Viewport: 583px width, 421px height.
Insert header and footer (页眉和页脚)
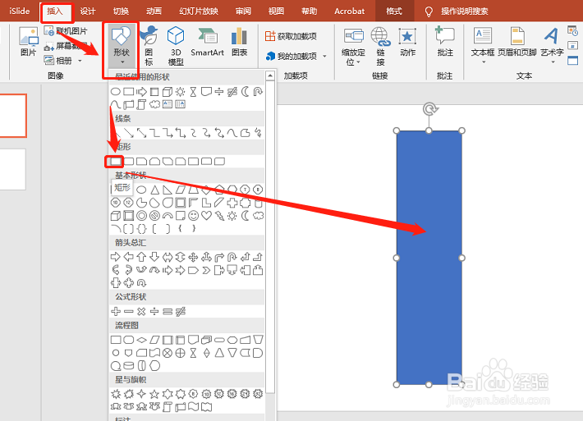pyautogui.click(x=516, y=42)
